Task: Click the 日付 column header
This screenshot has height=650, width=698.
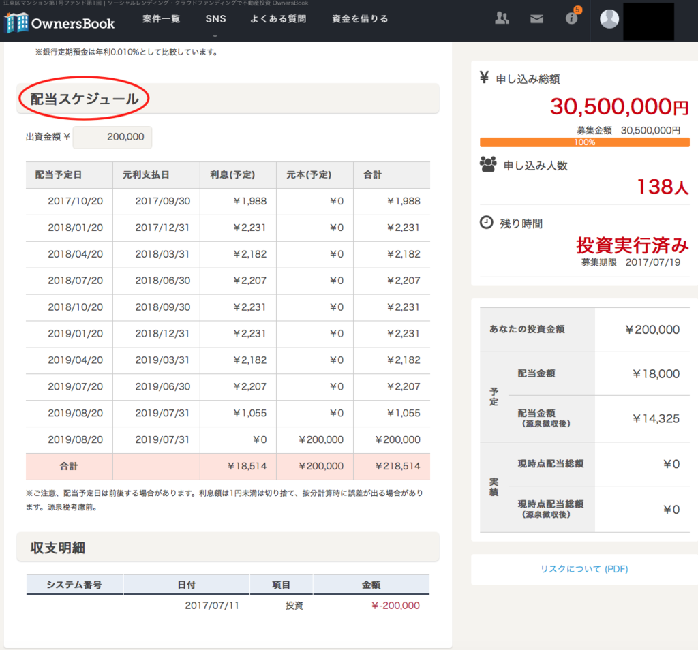Action: [186, 585]
